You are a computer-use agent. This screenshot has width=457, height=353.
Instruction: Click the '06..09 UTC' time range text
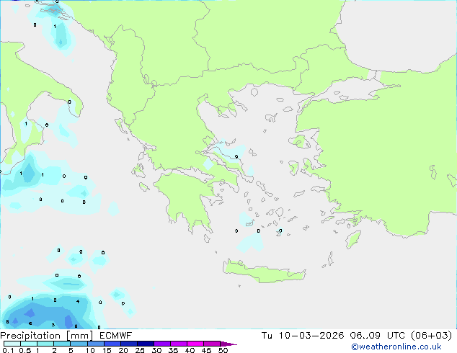coord(377,336)
